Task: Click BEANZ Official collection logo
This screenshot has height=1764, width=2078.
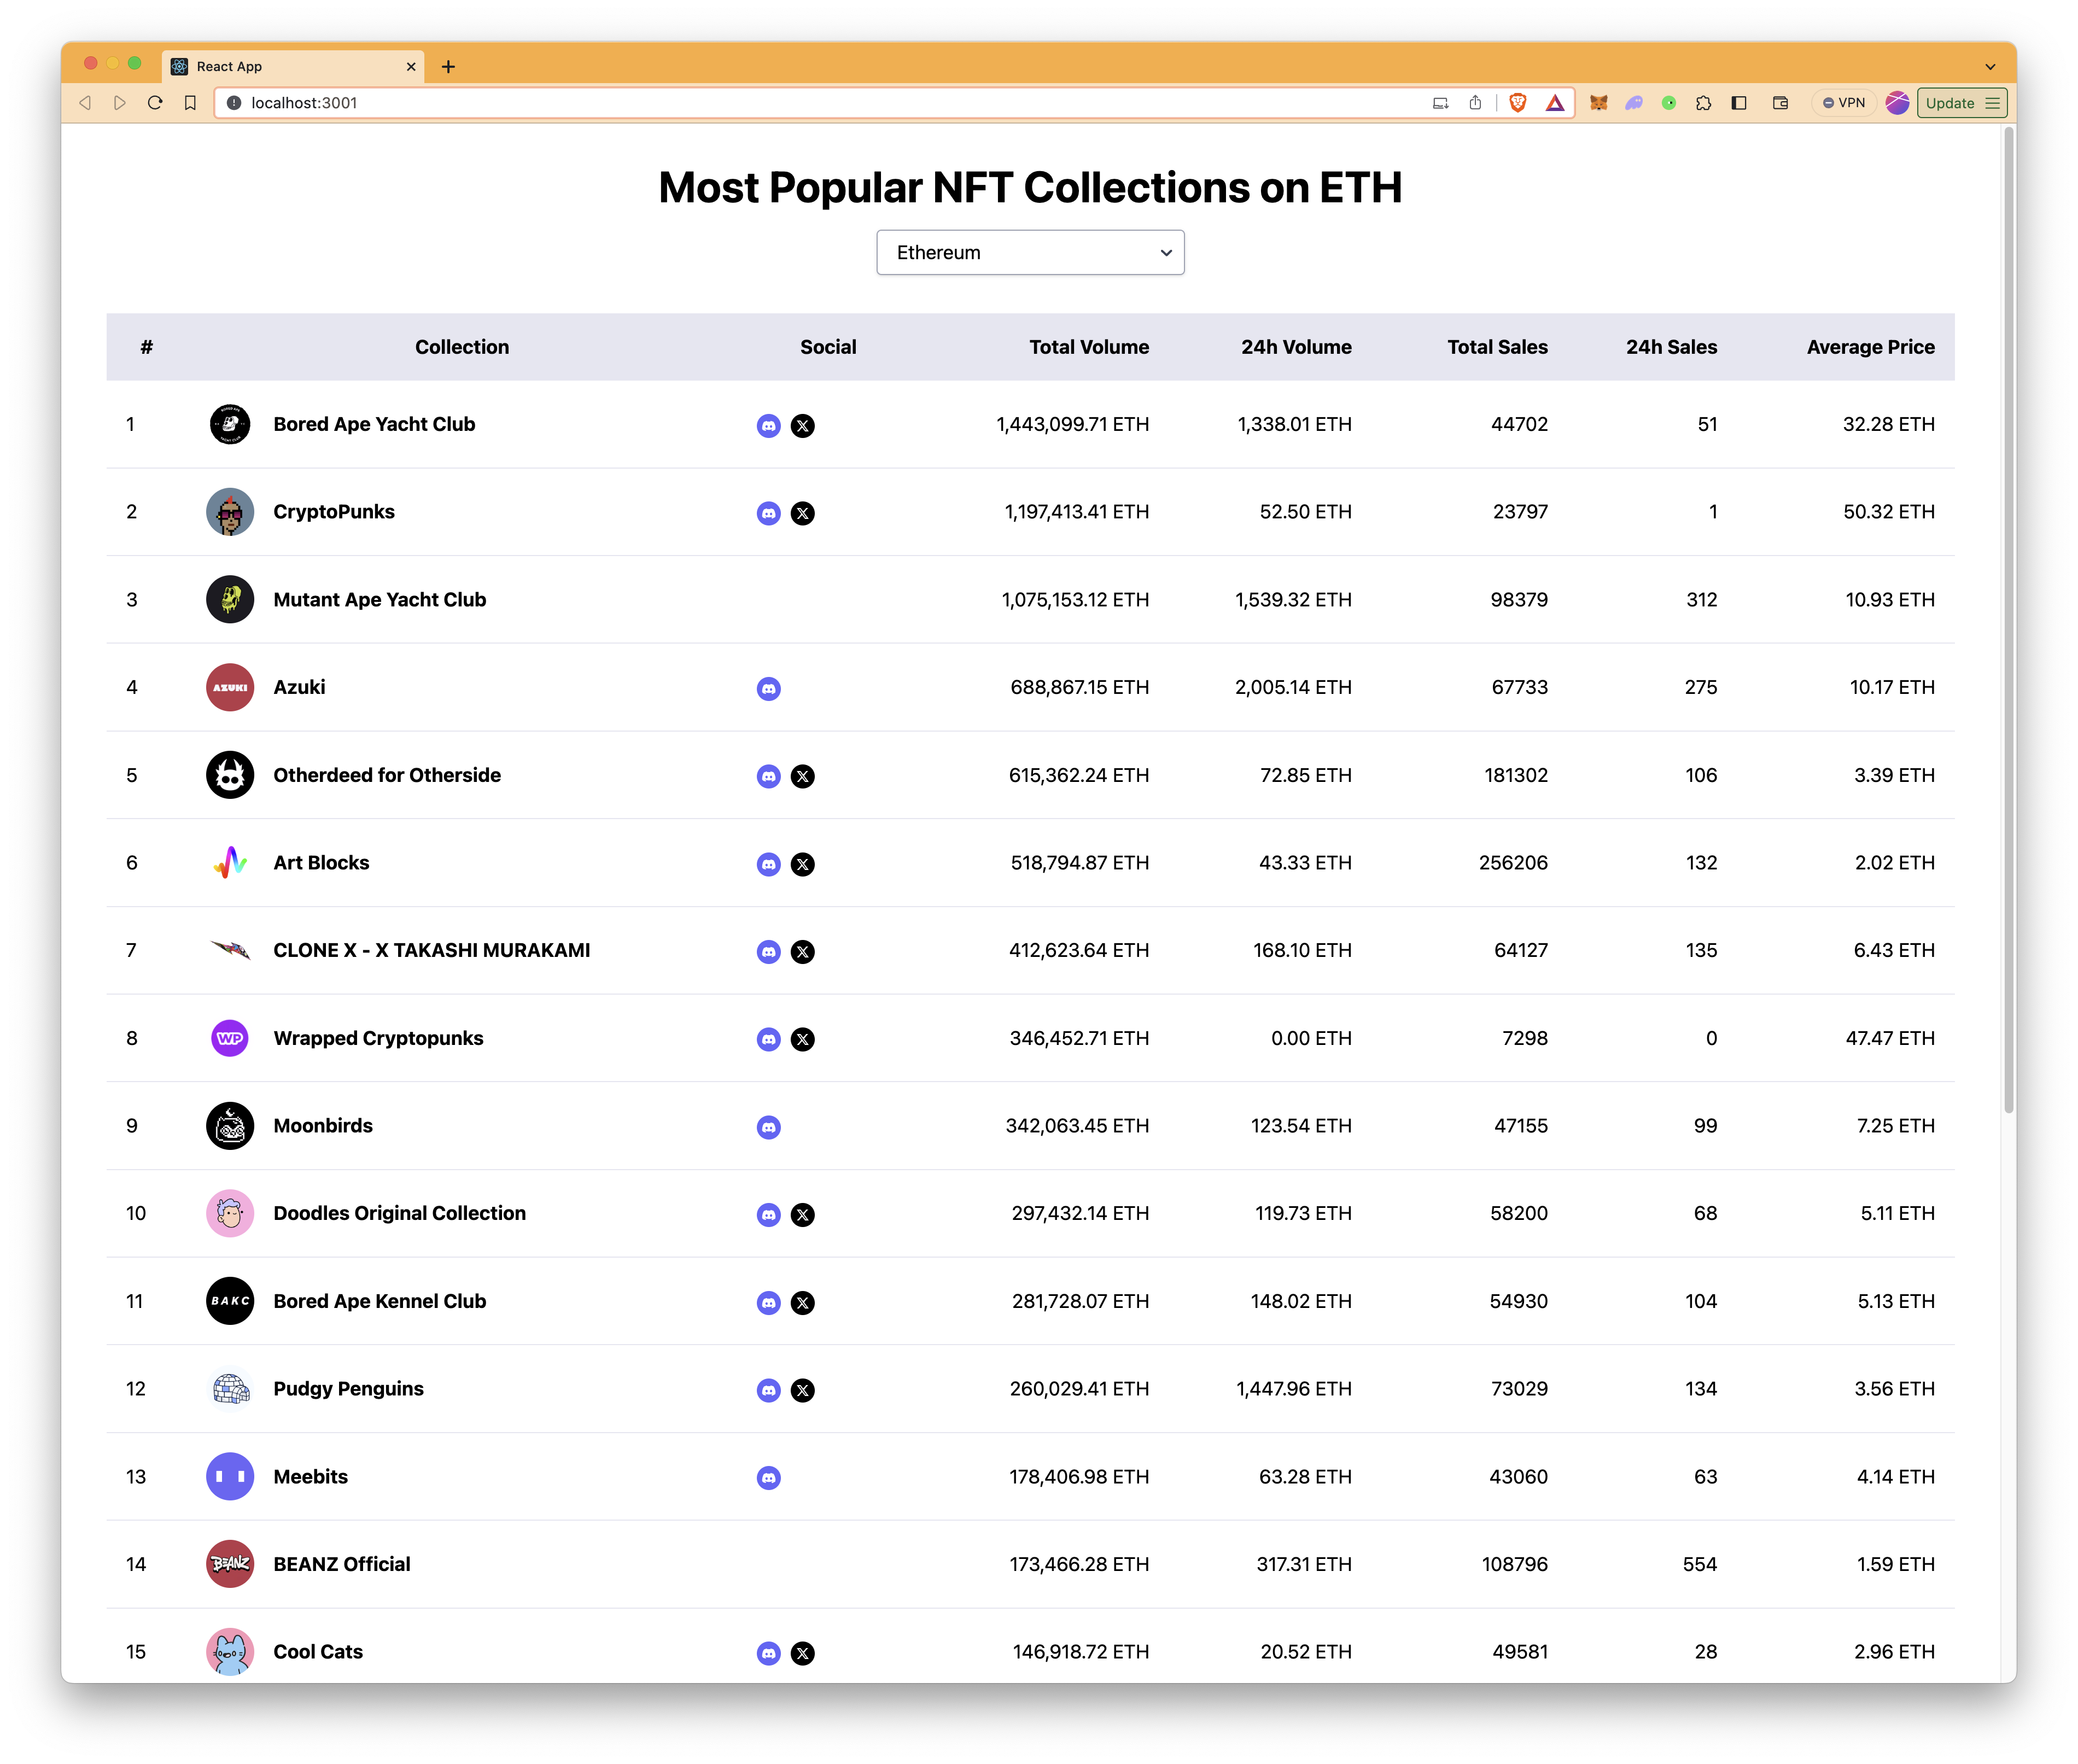Action: click(230, 1564)
